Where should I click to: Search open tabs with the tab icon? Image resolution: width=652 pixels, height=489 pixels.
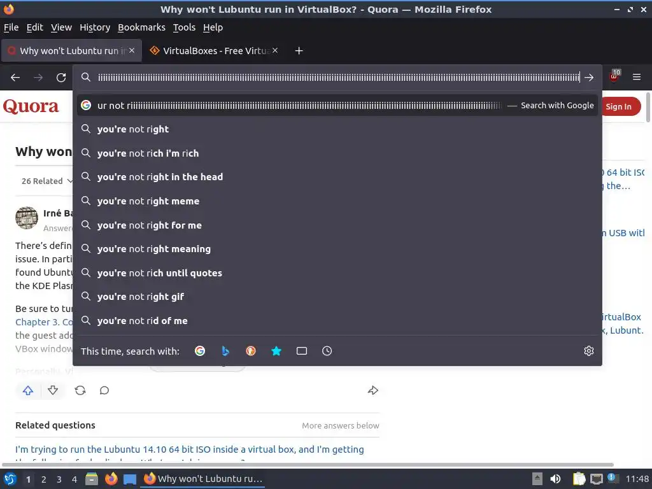(x=302, y=351)
